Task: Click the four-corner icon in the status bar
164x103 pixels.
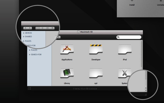Action: (30, 89)
